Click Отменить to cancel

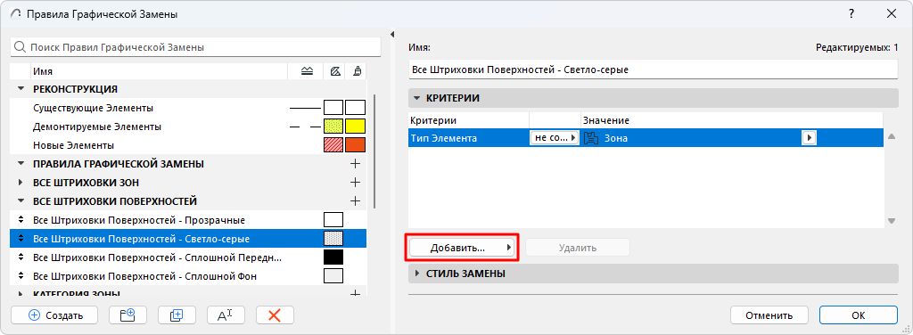pos(769,315)
